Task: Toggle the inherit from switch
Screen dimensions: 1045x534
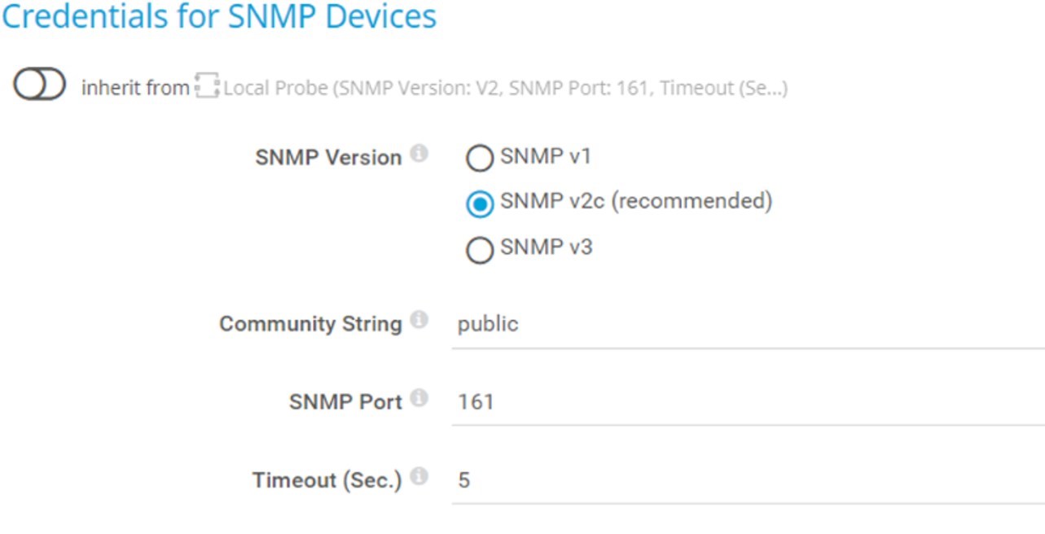Action: click(x=40, y=85)
